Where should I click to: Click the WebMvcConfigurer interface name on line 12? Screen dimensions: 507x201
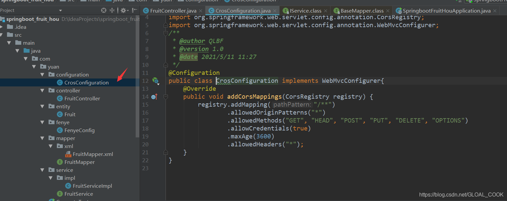(x=351, y=81)
